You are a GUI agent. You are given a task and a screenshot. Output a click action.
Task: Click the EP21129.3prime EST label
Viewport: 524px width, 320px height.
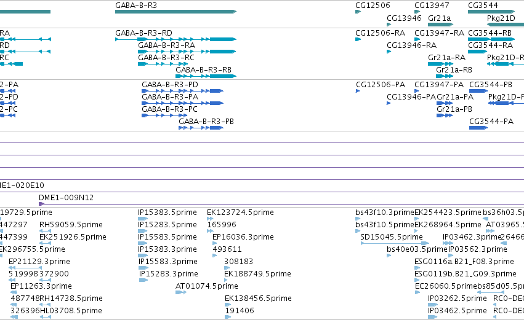[x=39, y=262]
